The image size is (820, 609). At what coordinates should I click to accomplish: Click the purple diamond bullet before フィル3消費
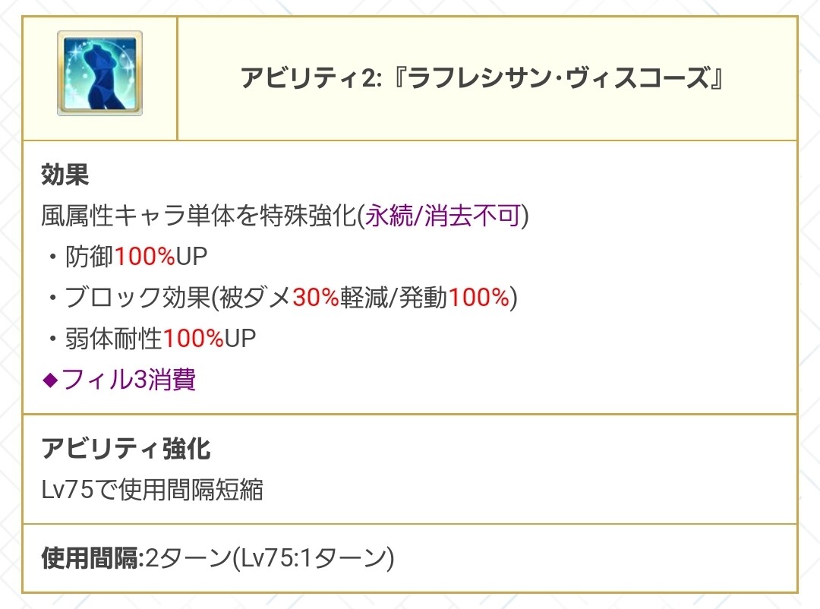50,380
